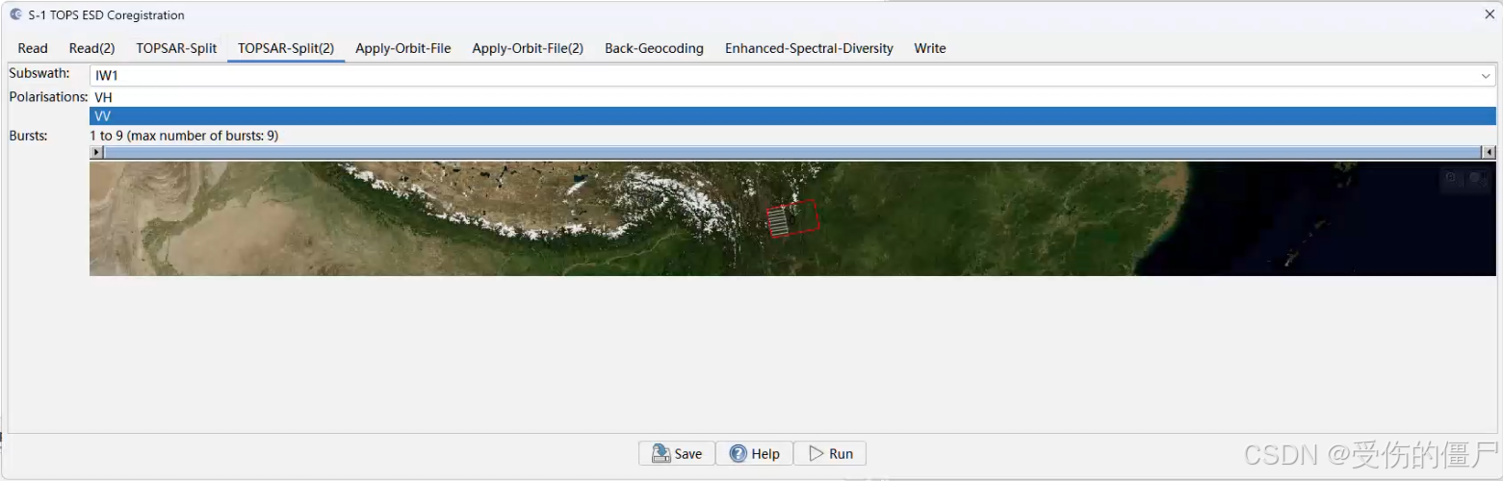The width and height of the screenshot is (1503, 481).
Task: Save the coregistration graph
Action: (677, 453)
